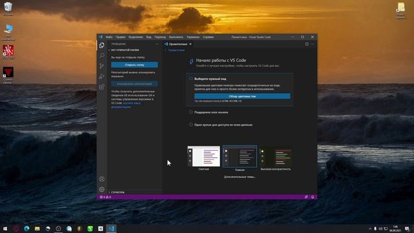Click the VS Code taskbar icon
414x233 pixels.
tap(111, 228)
